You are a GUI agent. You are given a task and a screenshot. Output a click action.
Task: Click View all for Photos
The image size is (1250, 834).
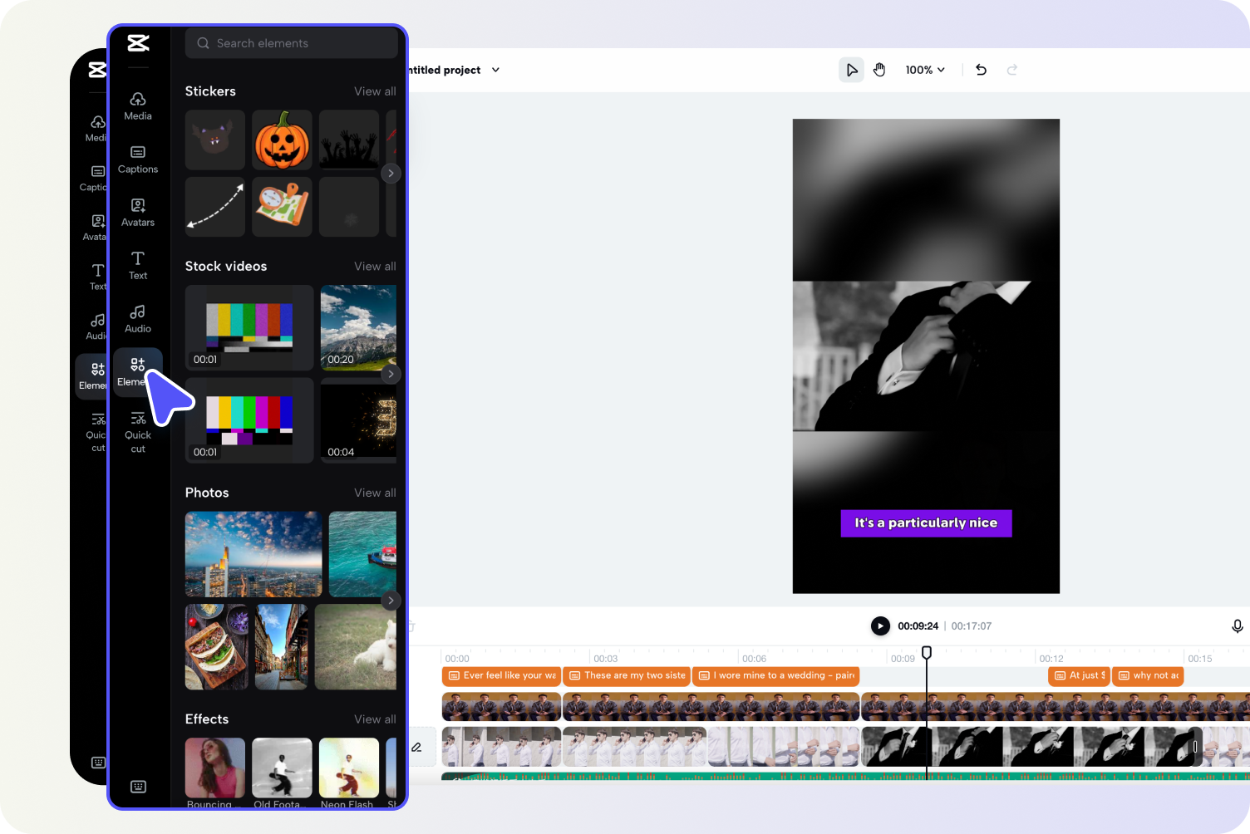tap(375, 493)
